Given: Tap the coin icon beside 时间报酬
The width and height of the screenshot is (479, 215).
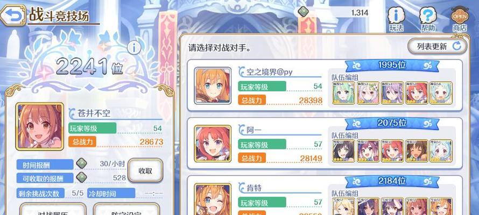Looking at the screenshot, I should (x=81, y=163).
